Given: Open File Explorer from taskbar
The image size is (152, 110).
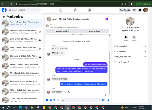Looking at the screenshot, I should tap(32, 108).
